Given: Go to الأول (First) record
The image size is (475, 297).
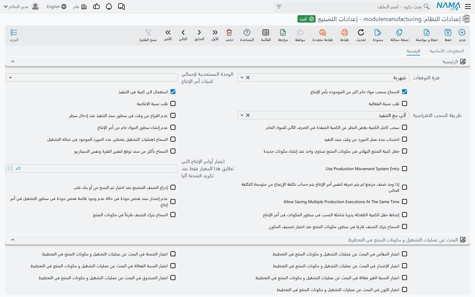Looking at the screenshot, I should (x=215, y=32).
